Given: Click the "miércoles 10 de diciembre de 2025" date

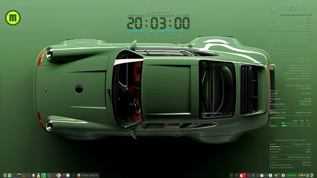Looking at the screenshot, I should (158, 15).
